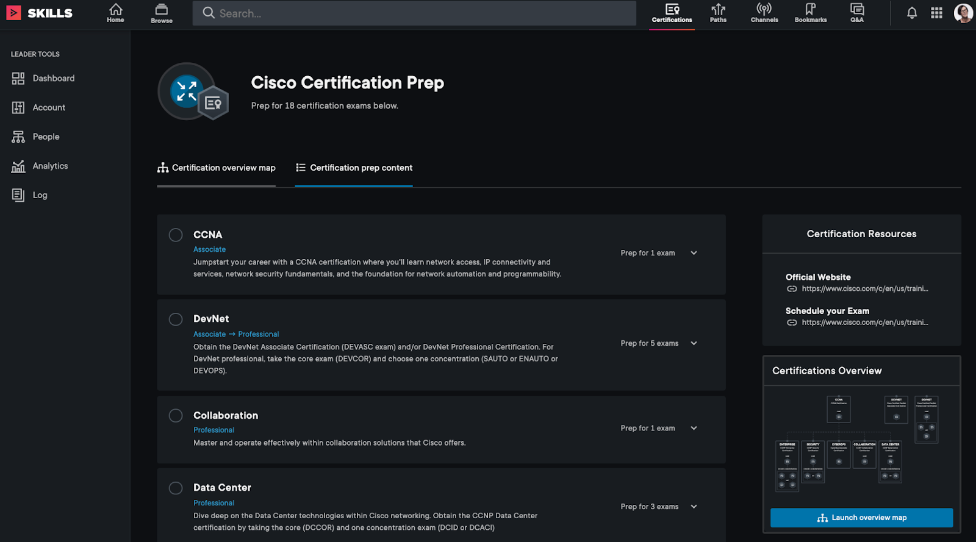Click the Prep for 5 exams text in the DevNet row
Viewport: 976px width, 542px height.
click(x=650, y=343)
